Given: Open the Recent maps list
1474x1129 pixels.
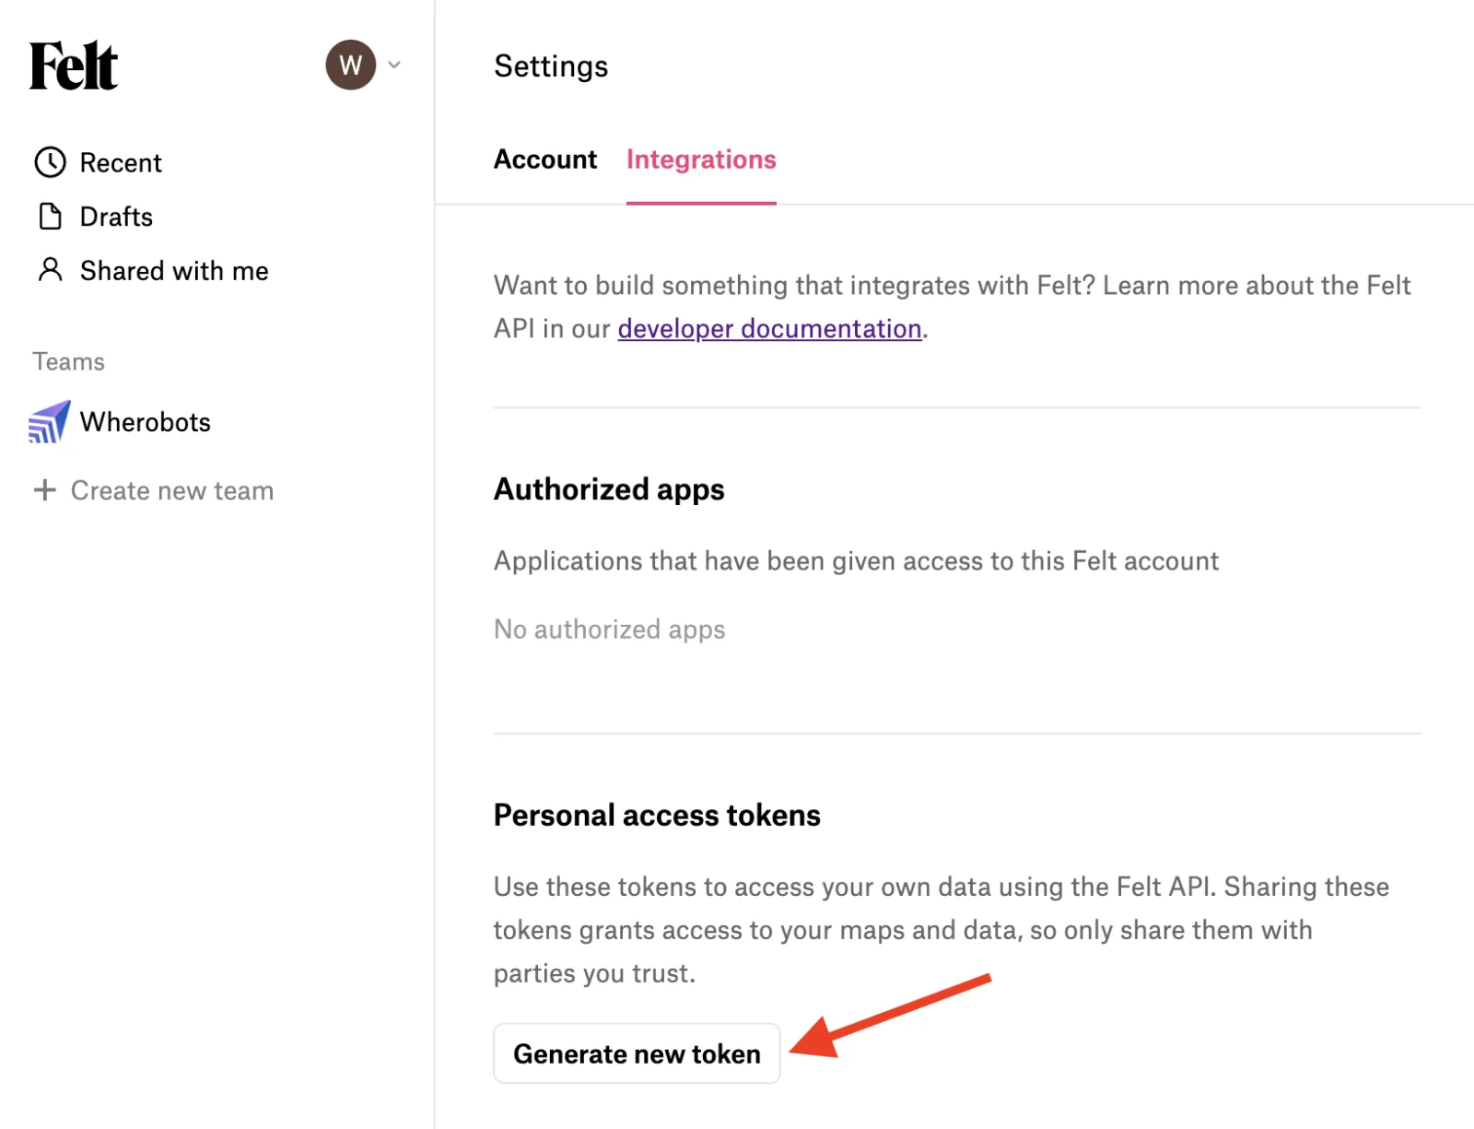Looking at the screenshot, I should click(x=121, y=163).
